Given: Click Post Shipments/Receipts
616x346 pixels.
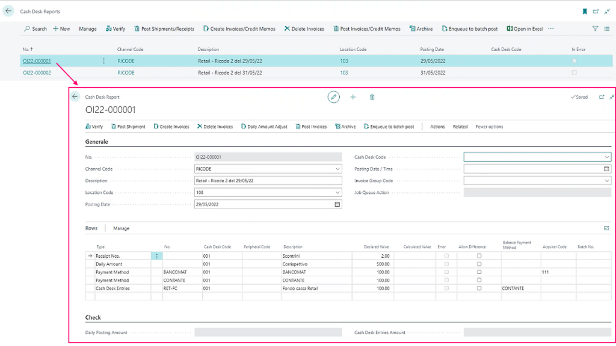Looking at the screenshot, I should [x=164, y=29].
